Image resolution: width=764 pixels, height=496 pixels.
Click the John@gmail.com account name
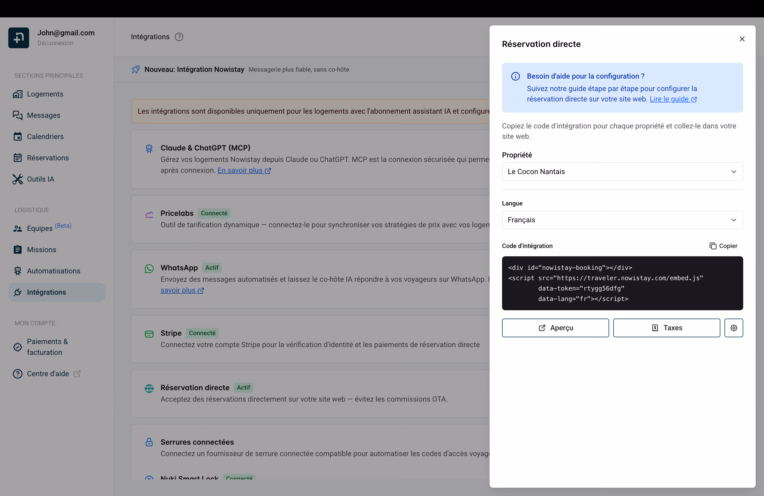pos(66,33)
